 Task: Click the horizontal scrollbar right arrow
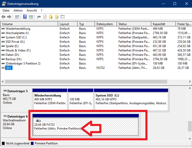[x=190, y=81]
